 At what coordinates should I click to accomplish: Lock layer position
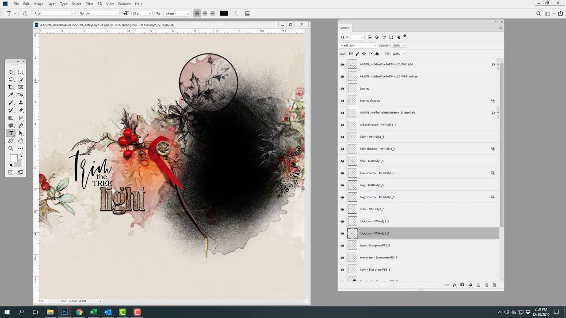364,53
